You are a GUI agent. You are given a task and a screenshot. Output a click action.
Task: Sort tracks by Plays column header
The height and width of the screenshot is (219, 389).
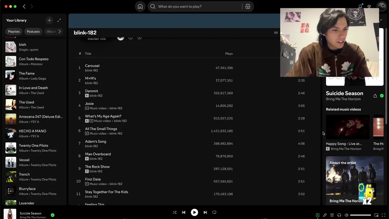pos(229,54)
